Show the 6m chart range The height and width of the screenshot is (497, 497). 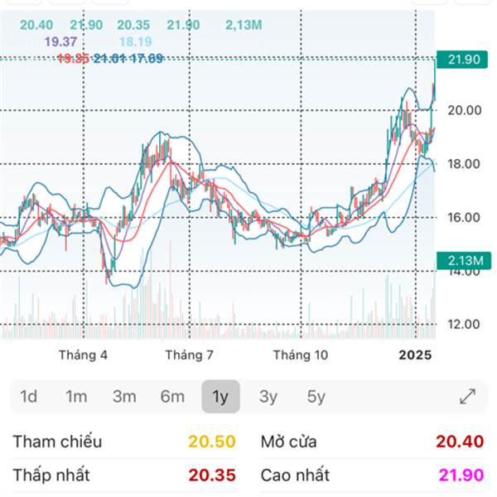(172, 397)
